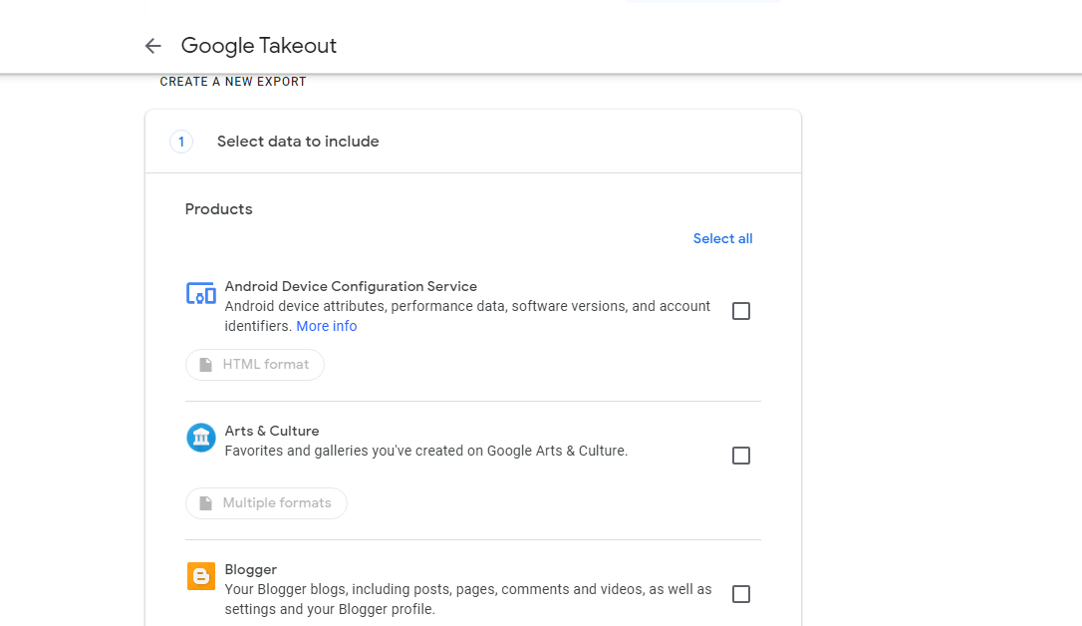Click the file icon in Multiple formats chip
This screenshot has width=1082, height=626.
205,503
